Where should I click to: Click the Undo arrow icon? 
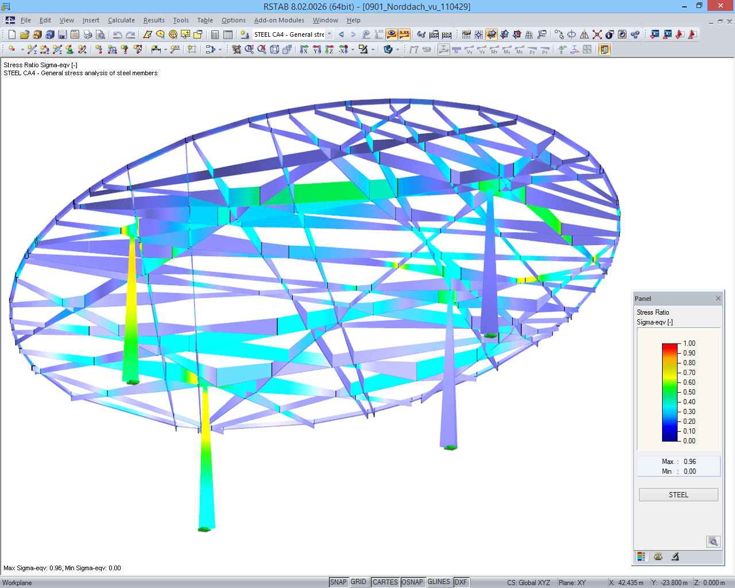pos(117,34)
